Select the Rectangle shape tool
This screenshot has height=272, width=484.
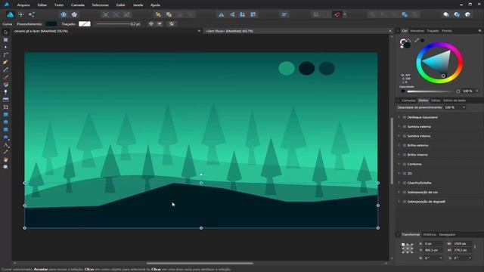tap(5, 115)
